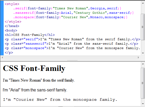Viewport: 145px width, 107px height.
Task: Click the closing </head> tag
Action: pyautogui.click(x=12, y=26)
